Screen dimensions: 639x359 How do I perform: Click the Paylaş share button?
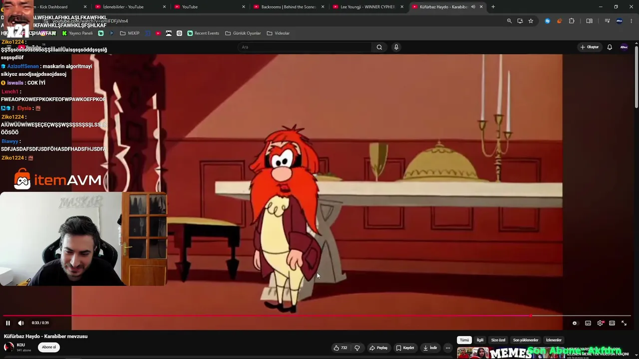click(x=378, y=348)
